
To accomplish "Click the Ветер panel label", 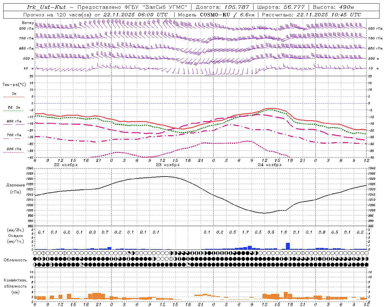I will [28, 23].
